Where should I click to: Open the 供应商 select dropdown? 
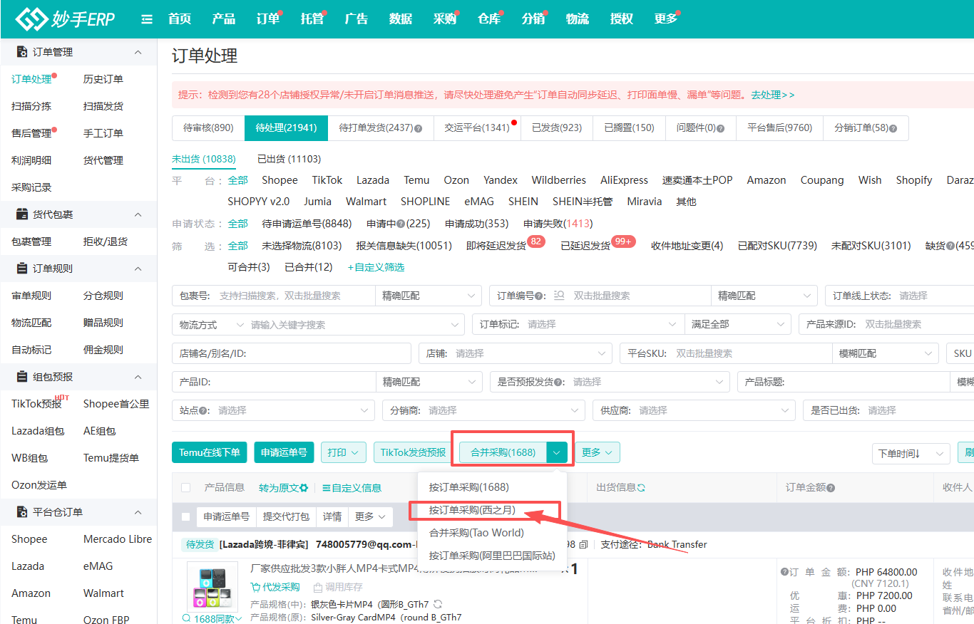click(694, 411)
